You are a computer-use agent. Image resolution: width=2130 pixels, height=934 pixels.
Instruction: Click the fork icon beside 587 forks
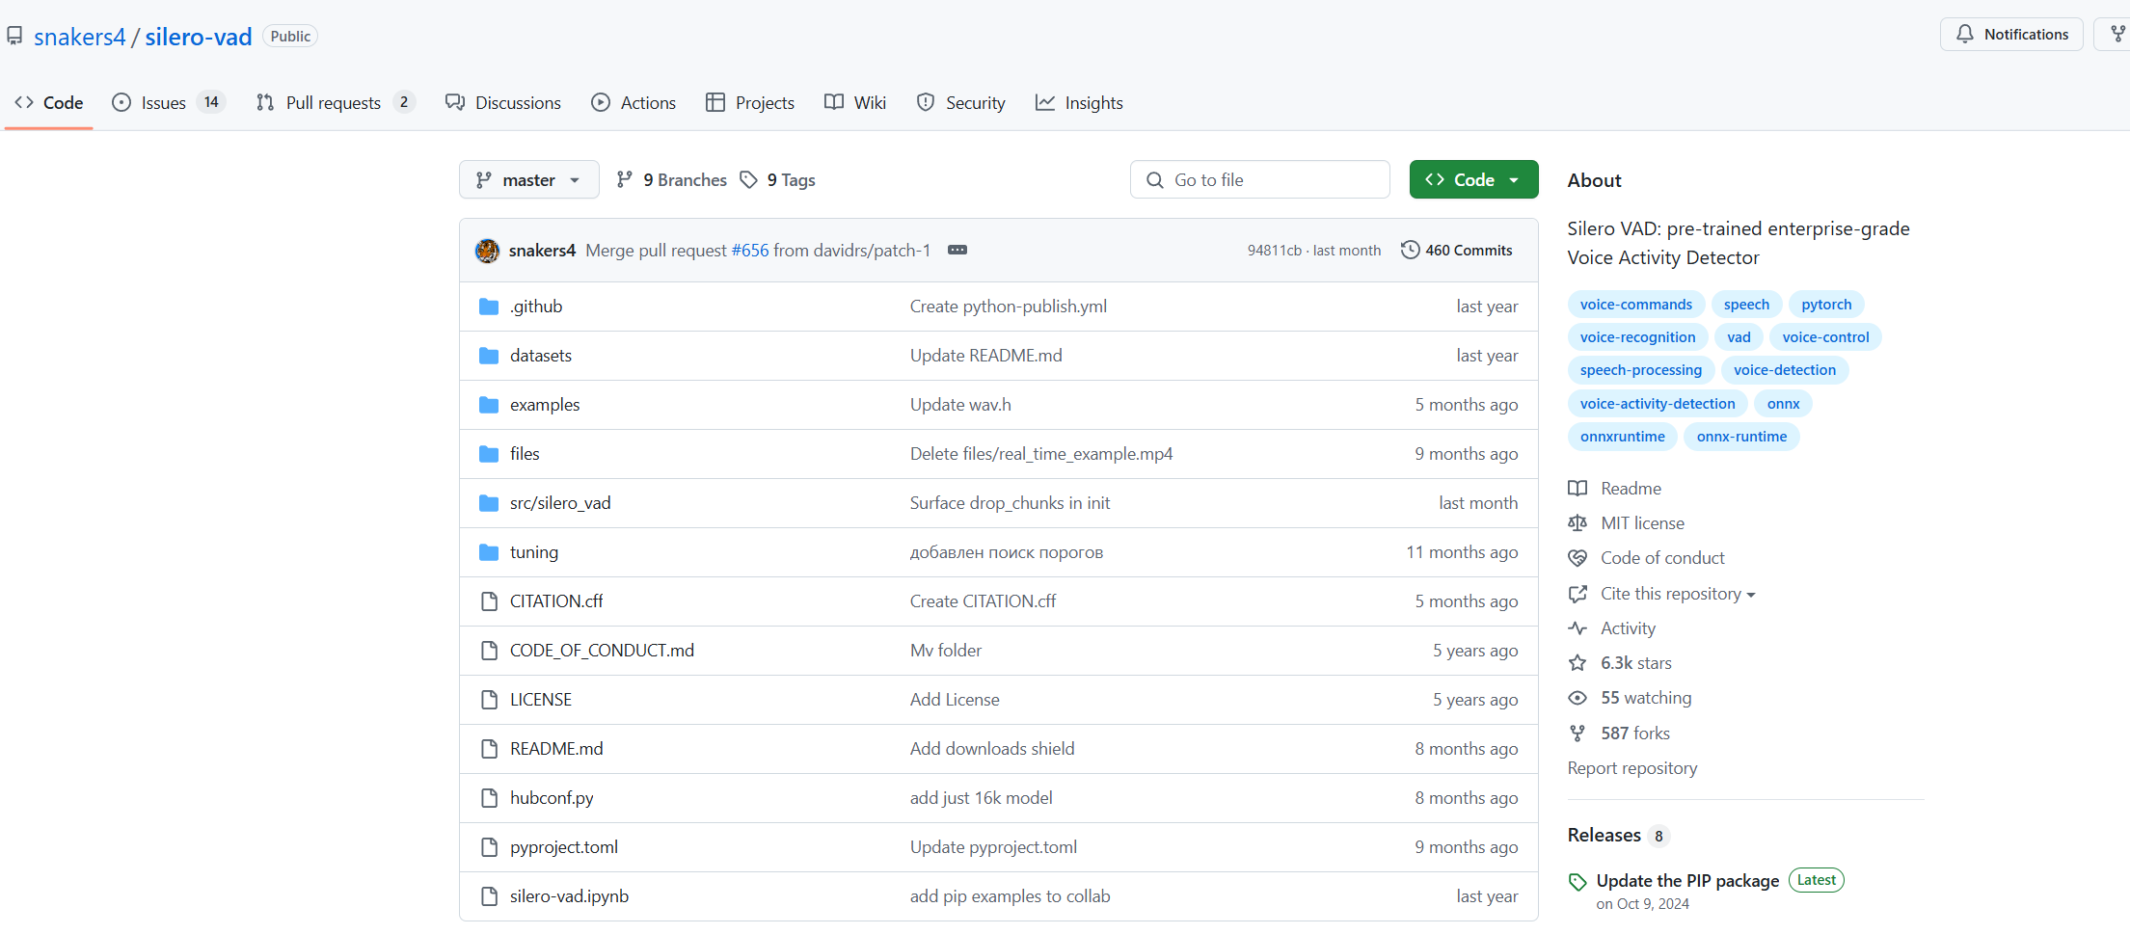(1577, 734)
